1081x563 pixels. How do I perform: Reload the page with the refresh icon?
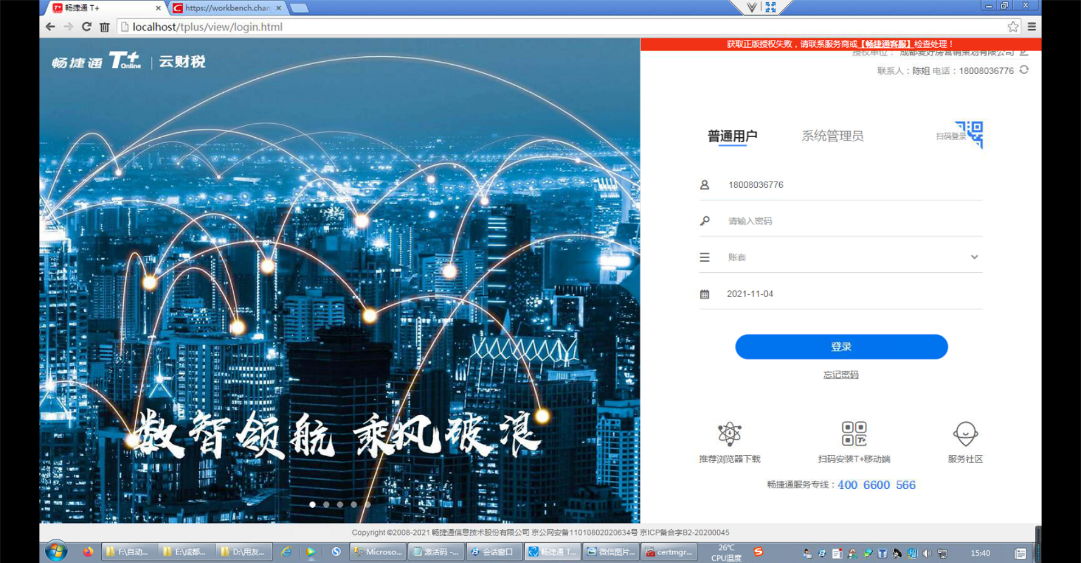pos(87,26)
